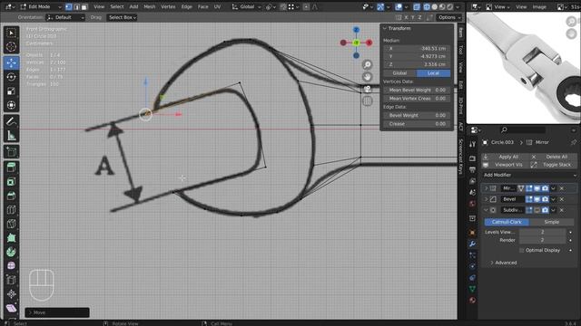Toggle the camera view gizmo
The height and width of the screenshot is (326, 581).
(x=367, y=89)
